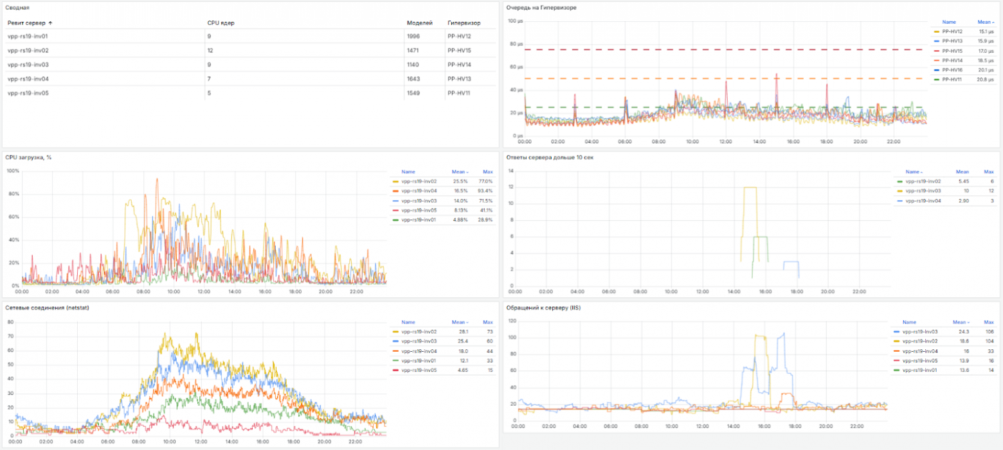The image size is (1003, 450).
Task: Open color picker for PP-HV11 green marker
Action: 936,80
